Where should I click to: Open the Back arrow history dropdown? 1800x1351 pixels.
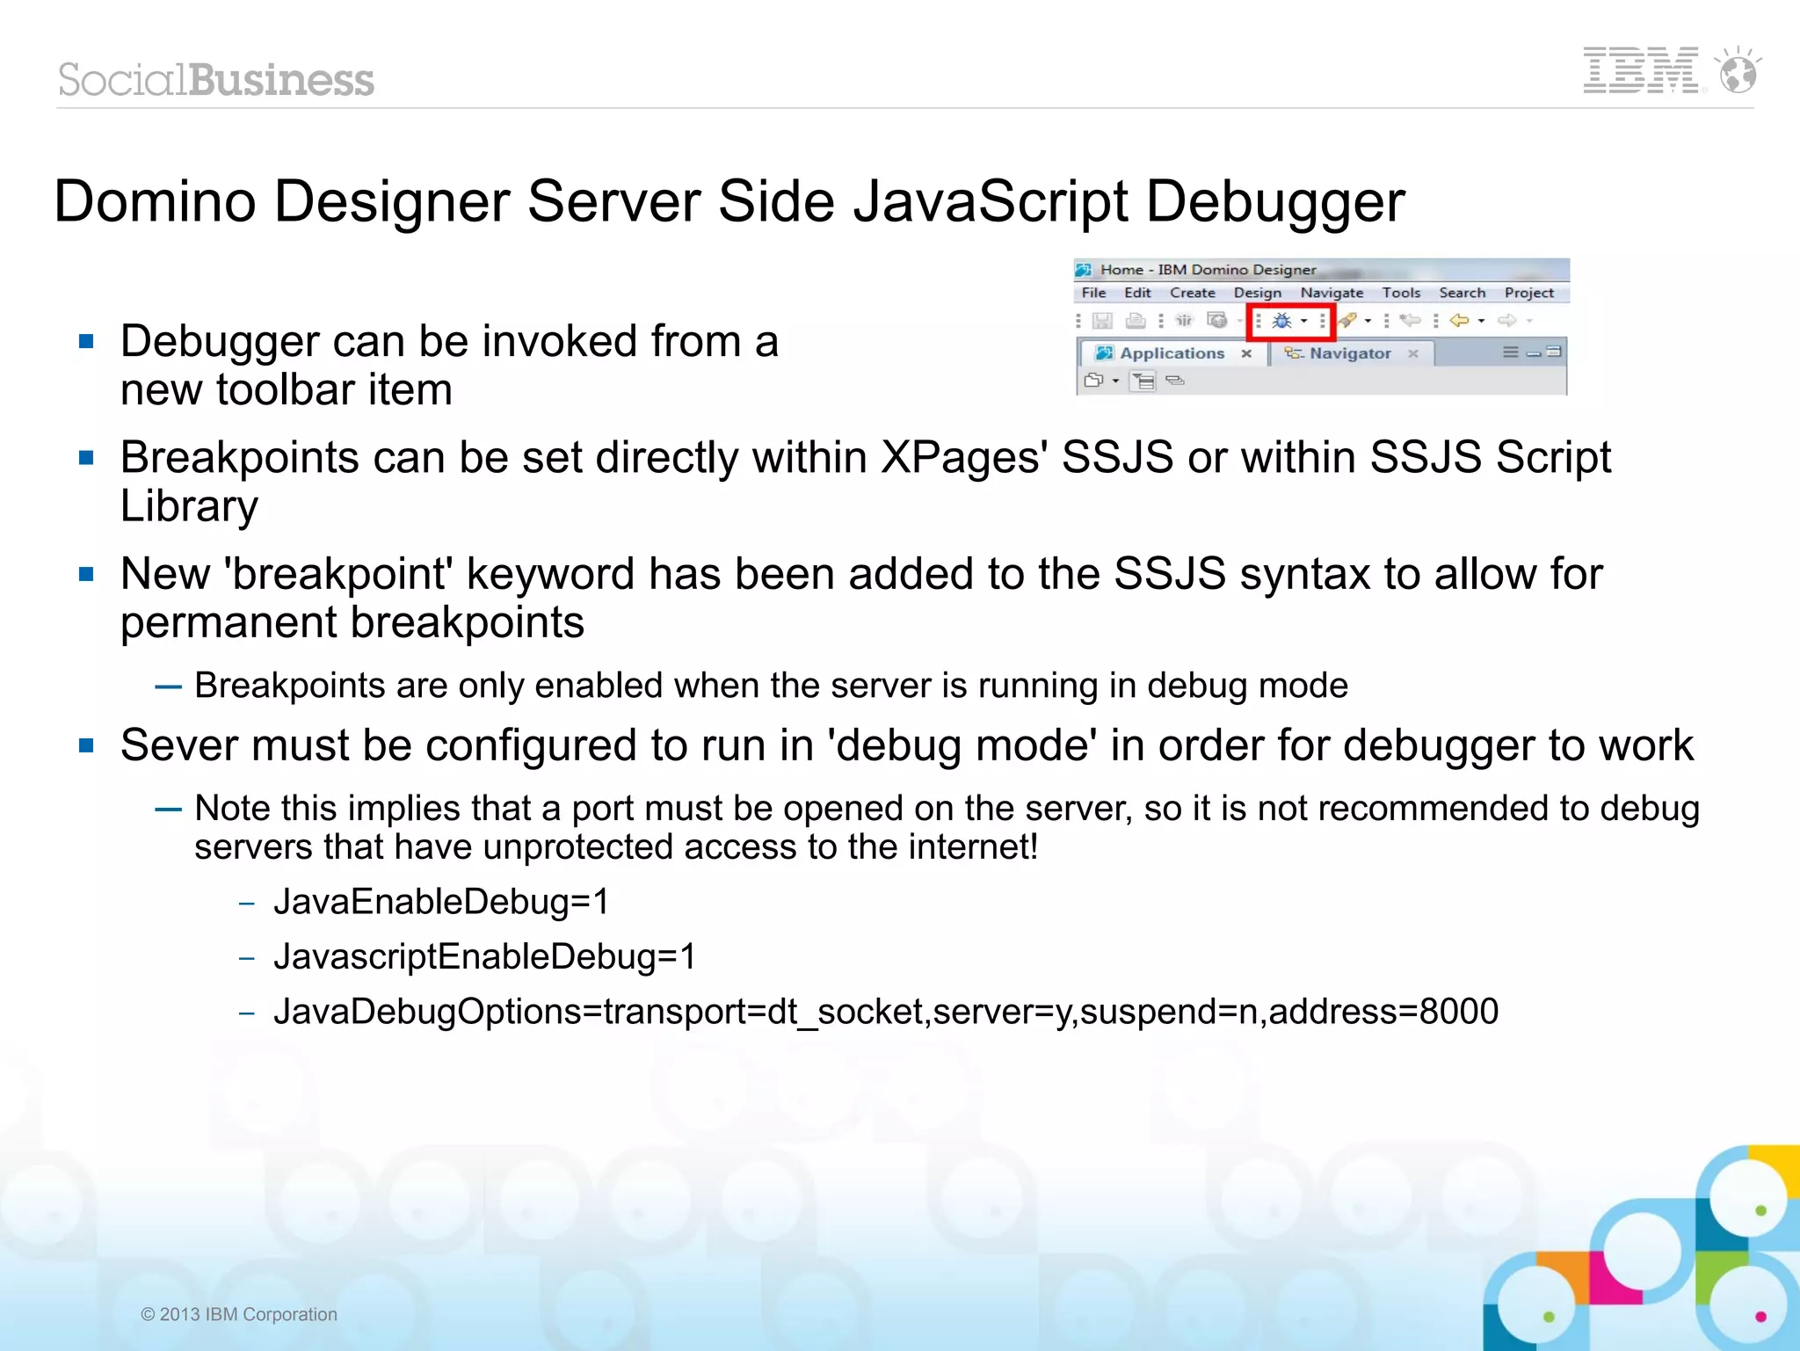click(1482, 321)
